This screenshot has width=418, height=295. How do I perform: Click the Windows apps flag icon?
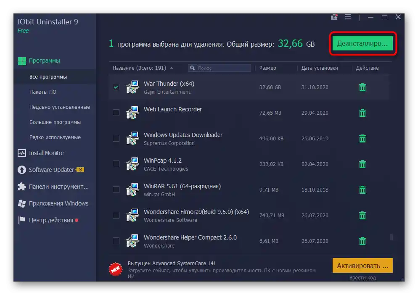click(22, 203)
